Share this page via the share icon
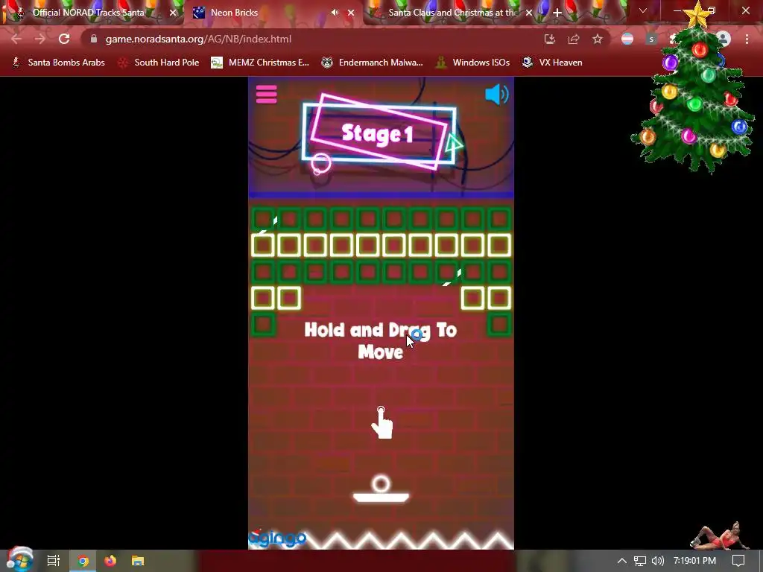This screenshot has height=572, width=763. pyautogui.click(x=574, y=39)
